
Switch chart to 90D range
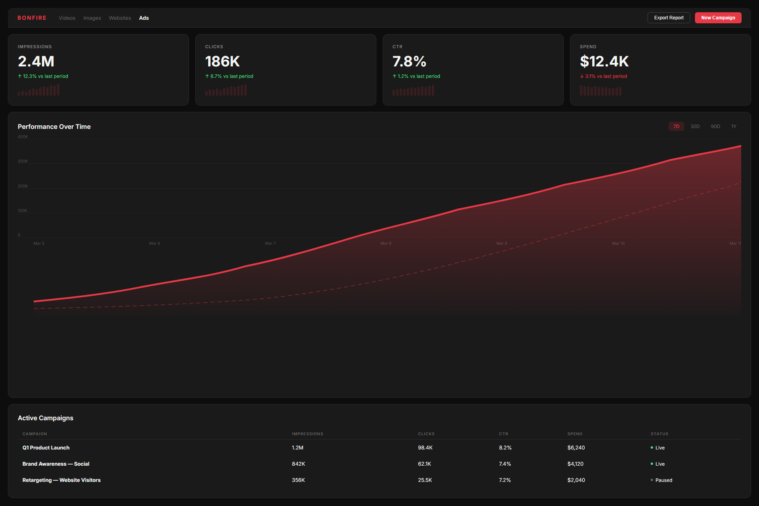(x=715, y=126)
